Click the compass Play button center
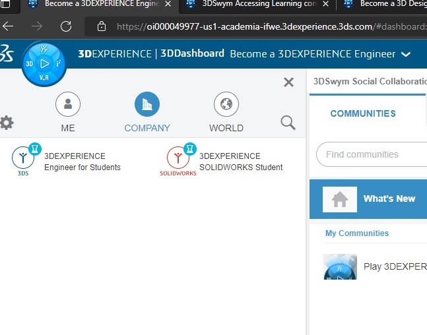 (44, 64)
